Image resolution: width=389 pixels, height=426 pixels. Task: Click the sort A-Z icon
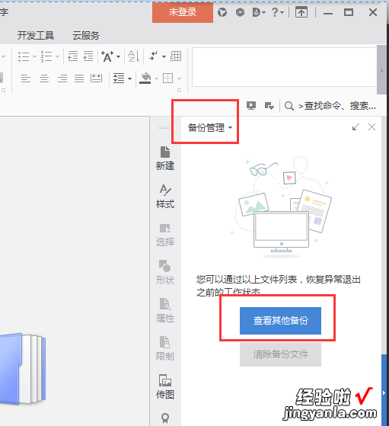click(x=133, y=56)
